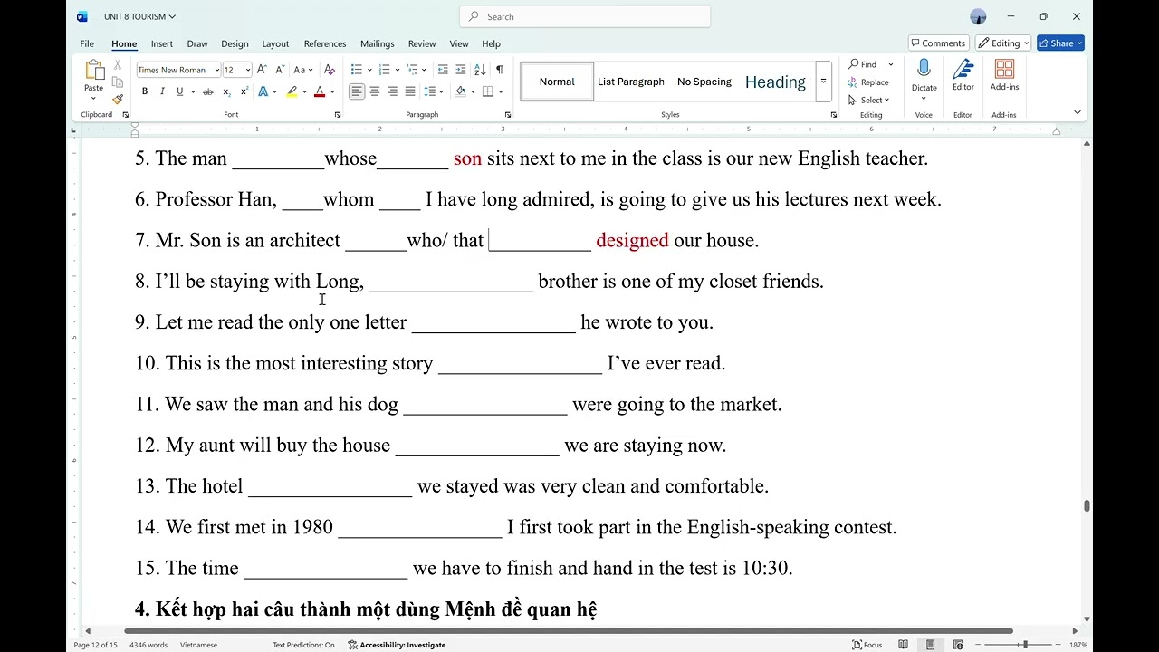Justify the paragraph text
1159x652 pixels.
[x=410, y=91]
